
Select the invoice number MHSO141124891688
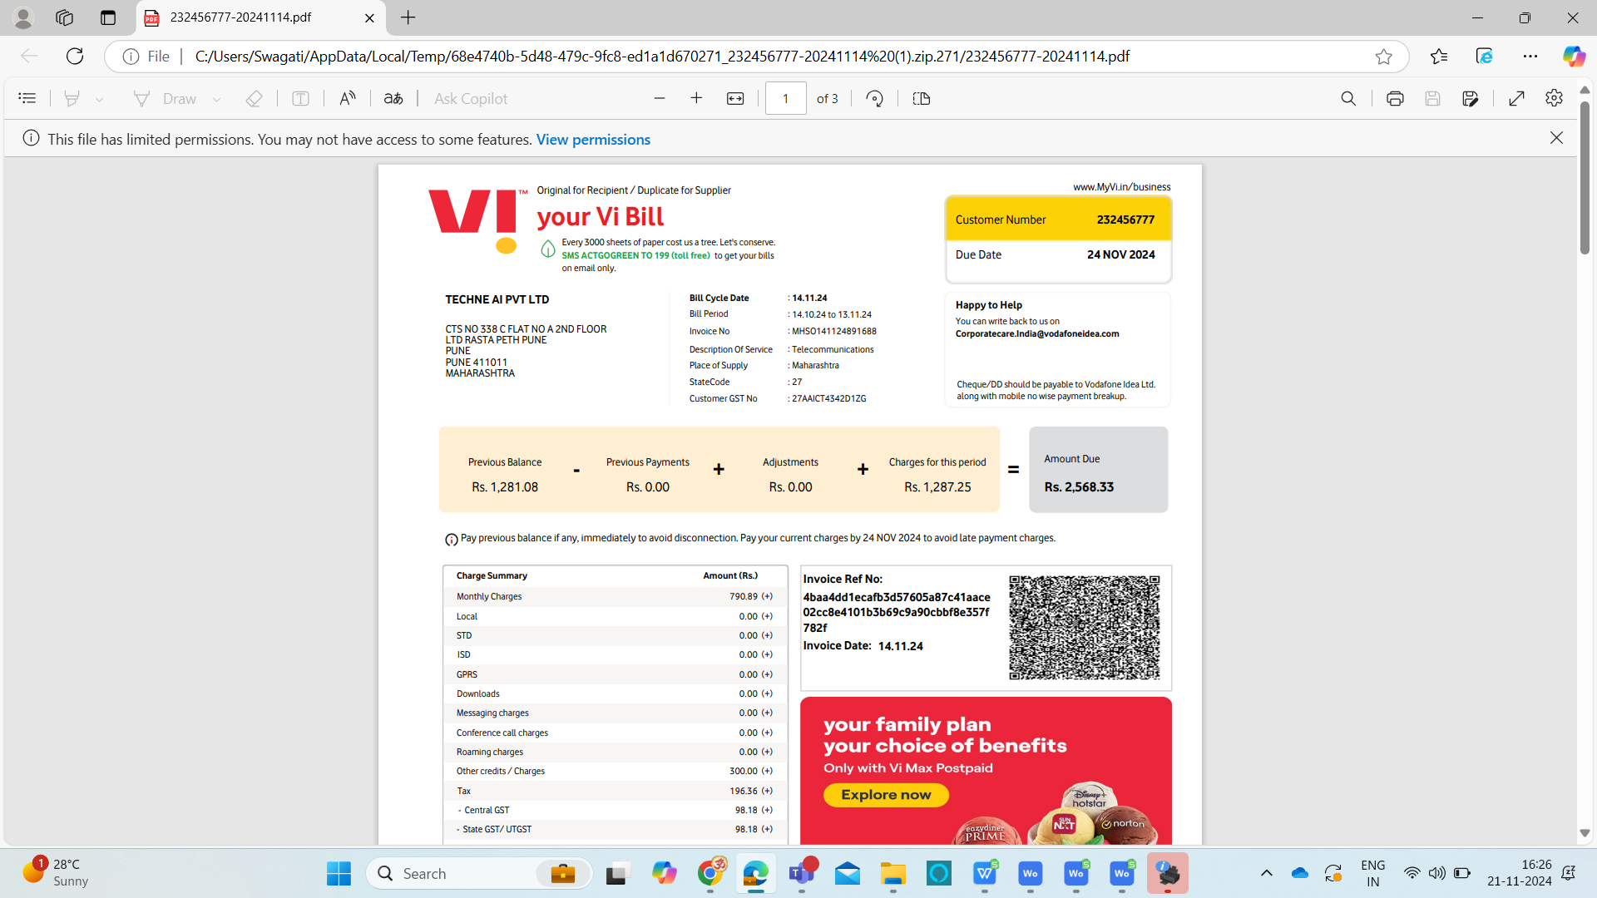(834, 331)
